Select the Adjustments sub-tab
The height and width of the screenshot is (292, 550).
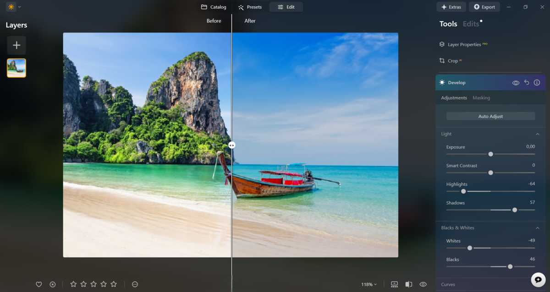tap(454, 98)
